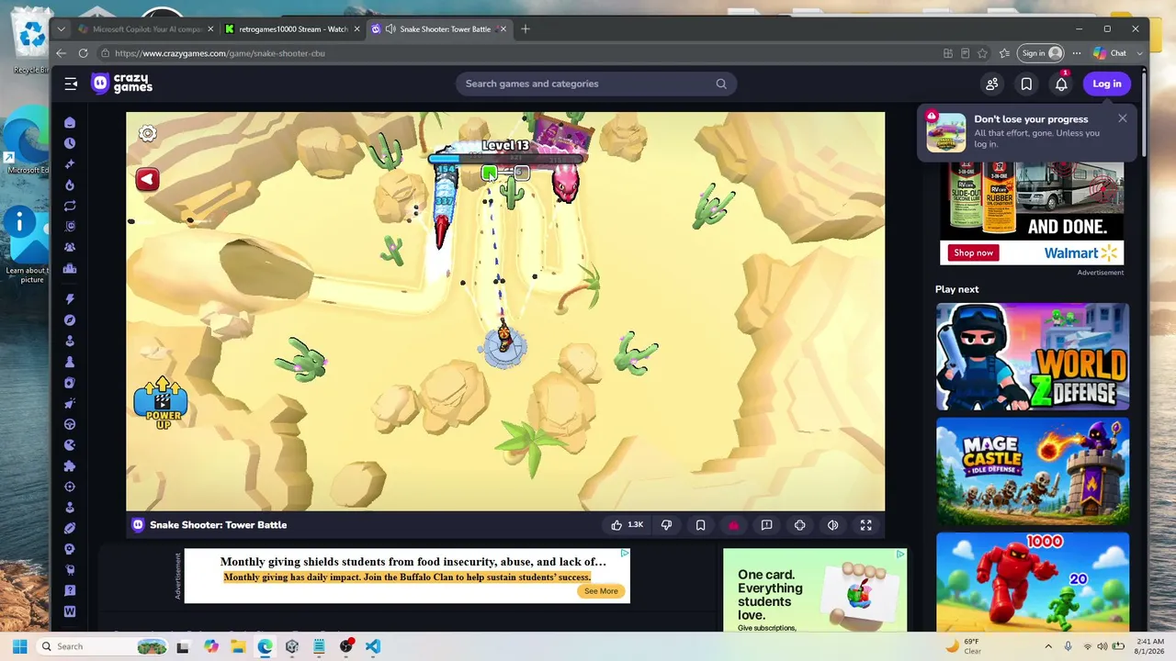Click the red back arrow in game

point(147,179)
